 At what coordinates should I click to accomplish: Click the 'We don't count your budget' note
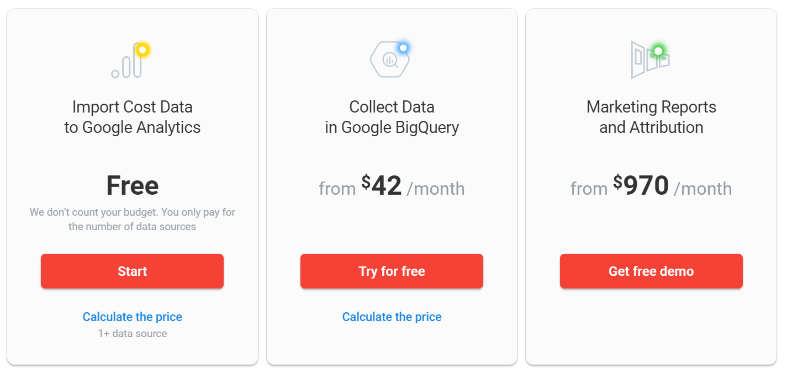click(133, 219)
